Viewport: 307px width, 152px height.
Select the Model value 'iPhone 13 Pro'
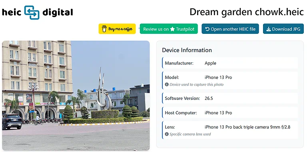218,77
